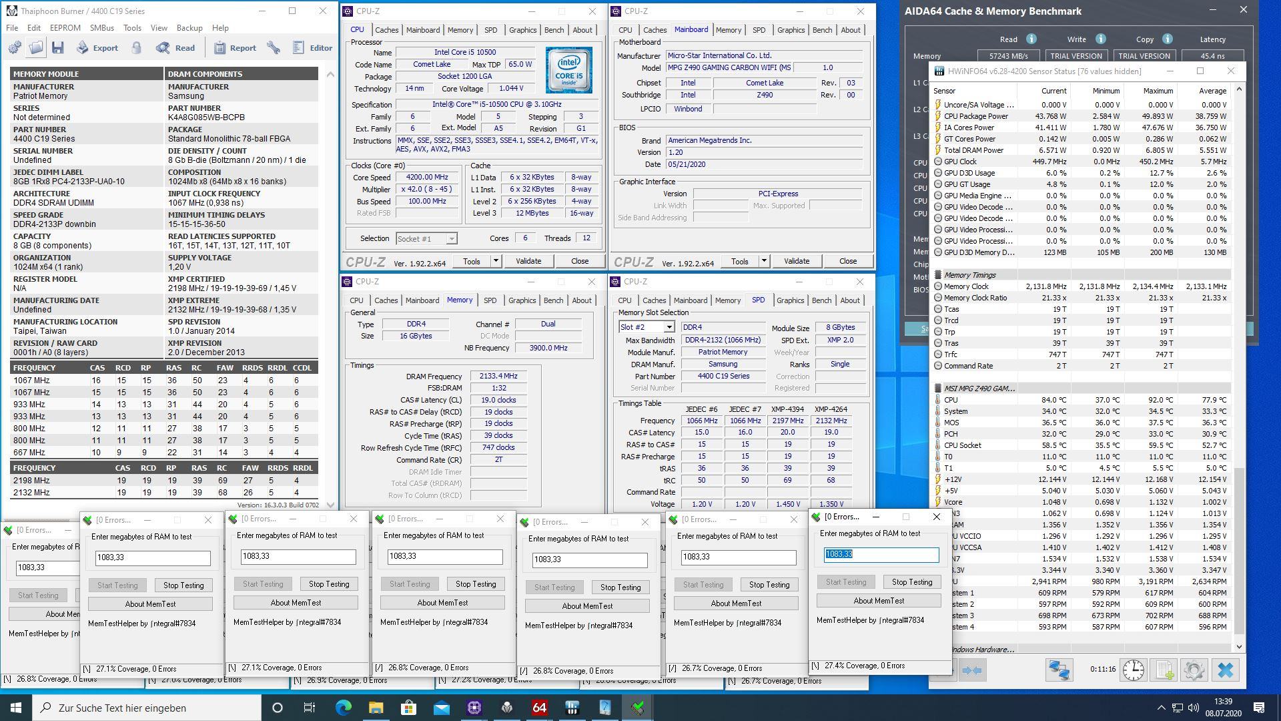
Task: Switch to Bench tab in top-left CPU-Z
Action: pyautogui.click(x=554, y=30)
